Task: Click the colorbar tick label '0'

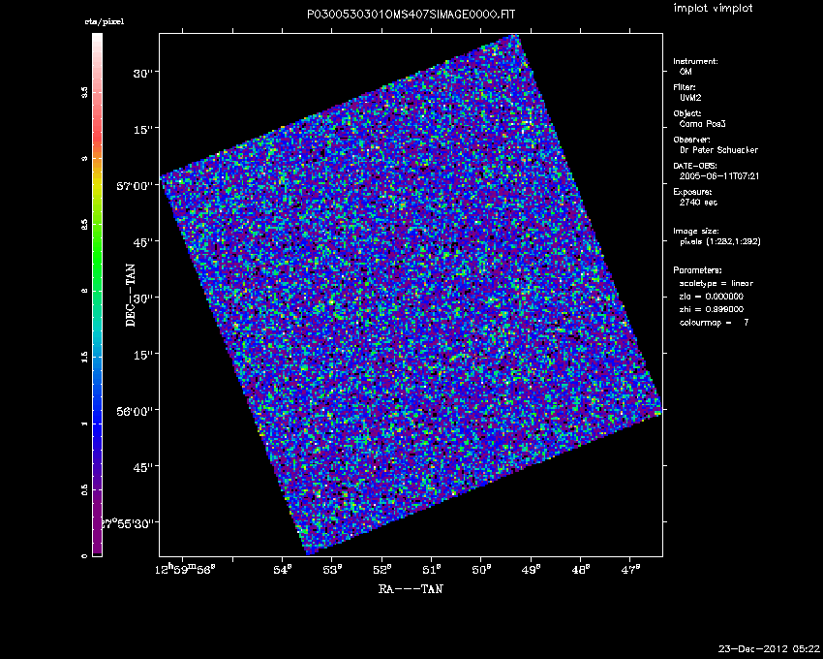Action: point(84,556)
